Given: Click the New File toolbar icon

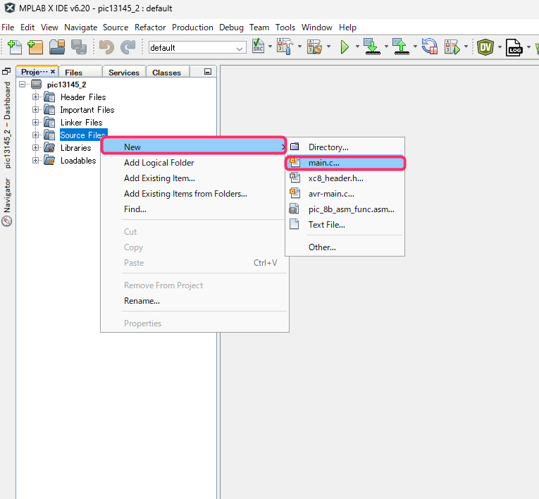Looking at the screenshot, I should pos(14,47).
